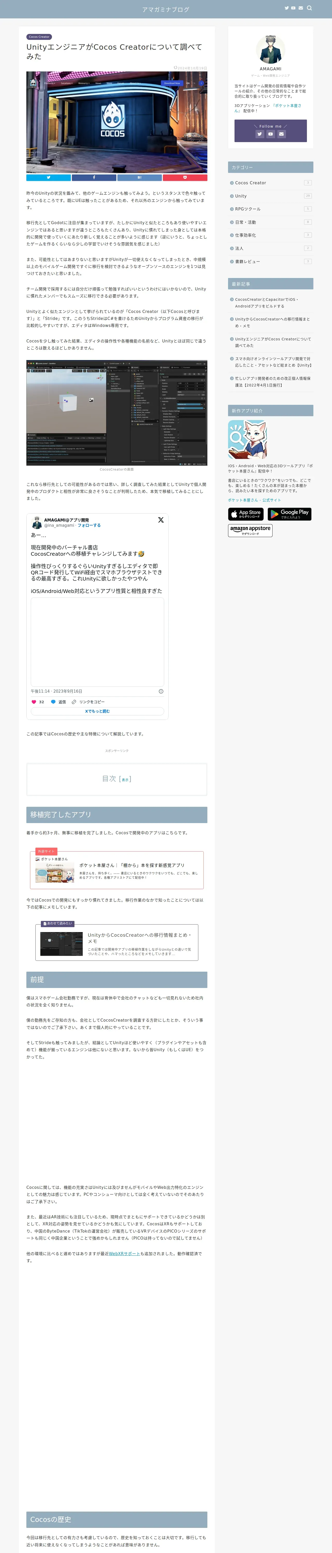Click the 最新記事 sidebar header
The width and height of the screenshot is (332, 1553).
coord(270,283)
